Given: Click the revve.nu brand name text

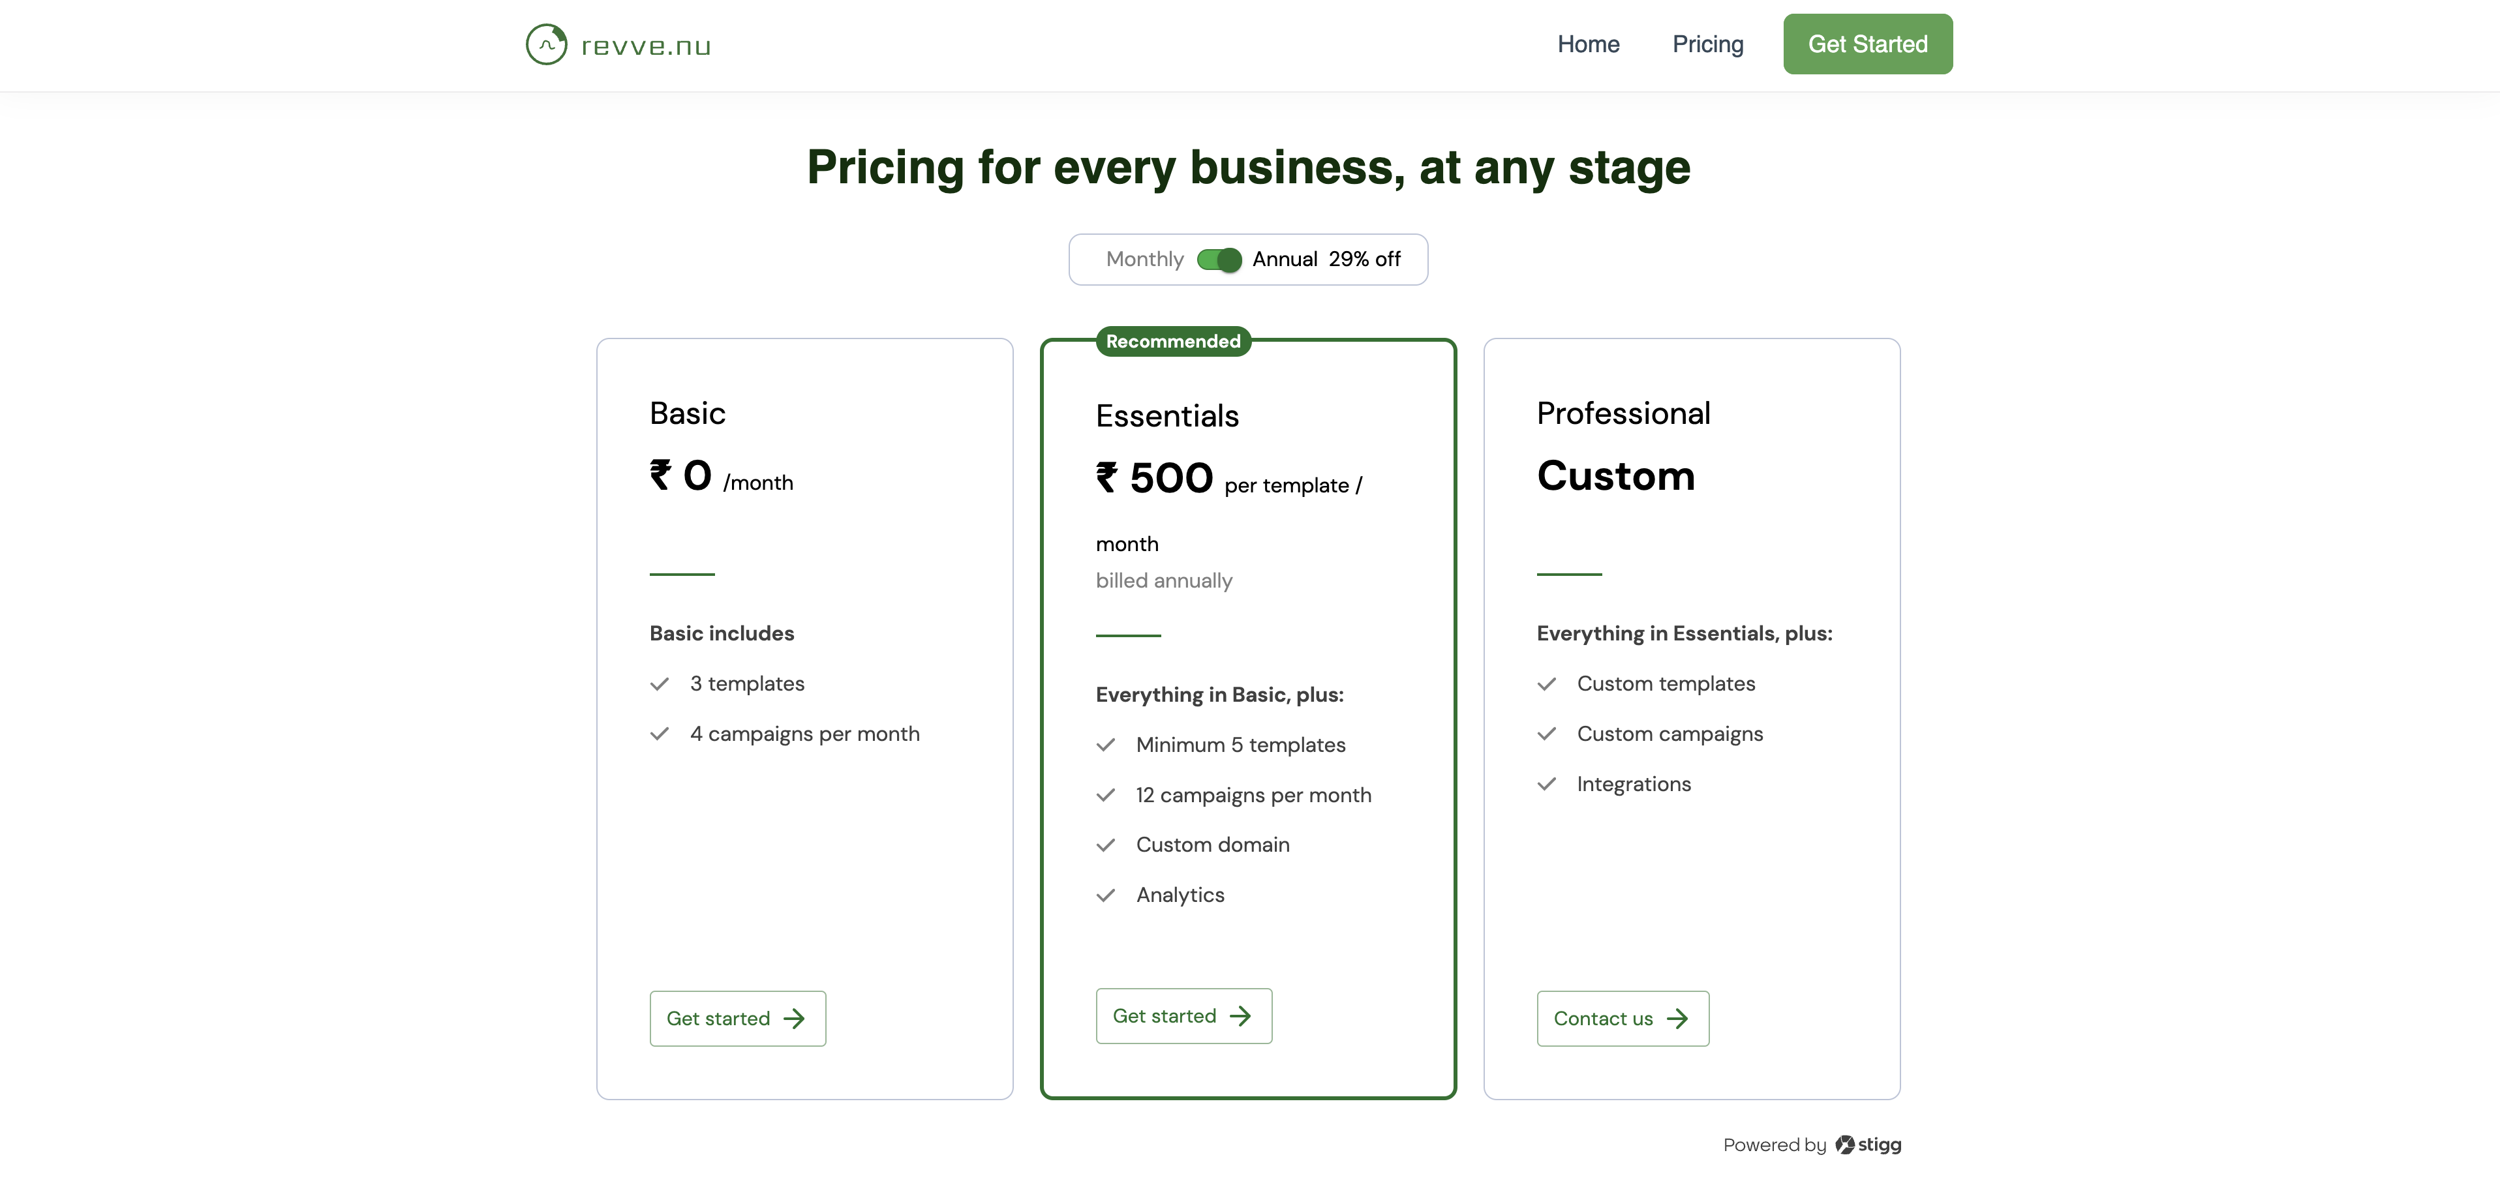Looking at the screenshot, I should [645, 46].
